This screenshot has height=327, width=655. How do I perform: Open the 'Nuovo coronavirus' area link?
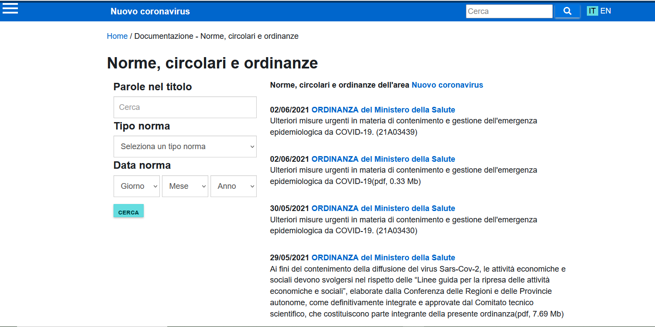click(447, 85)
